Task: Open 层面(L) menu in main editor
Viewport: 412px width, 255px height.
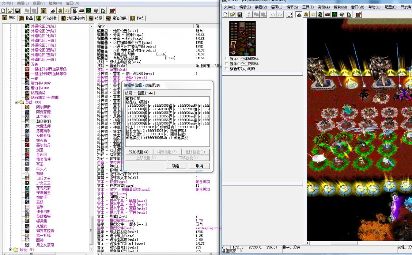Action: coord(276,7)
